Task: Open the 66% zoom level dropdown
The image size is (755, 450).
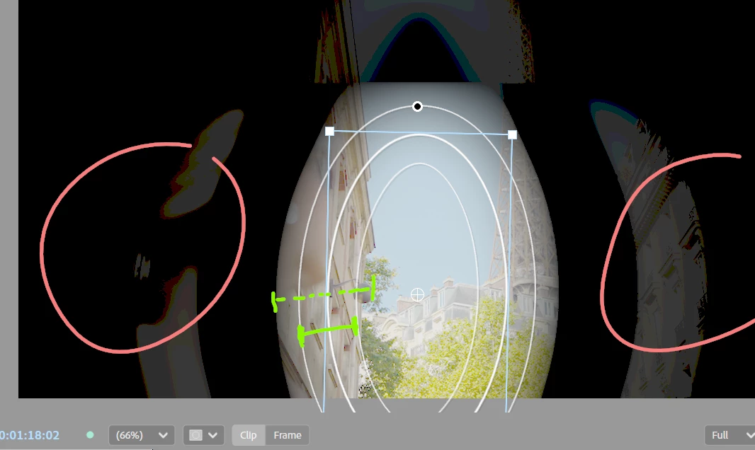Action: [x=142, y=435]
